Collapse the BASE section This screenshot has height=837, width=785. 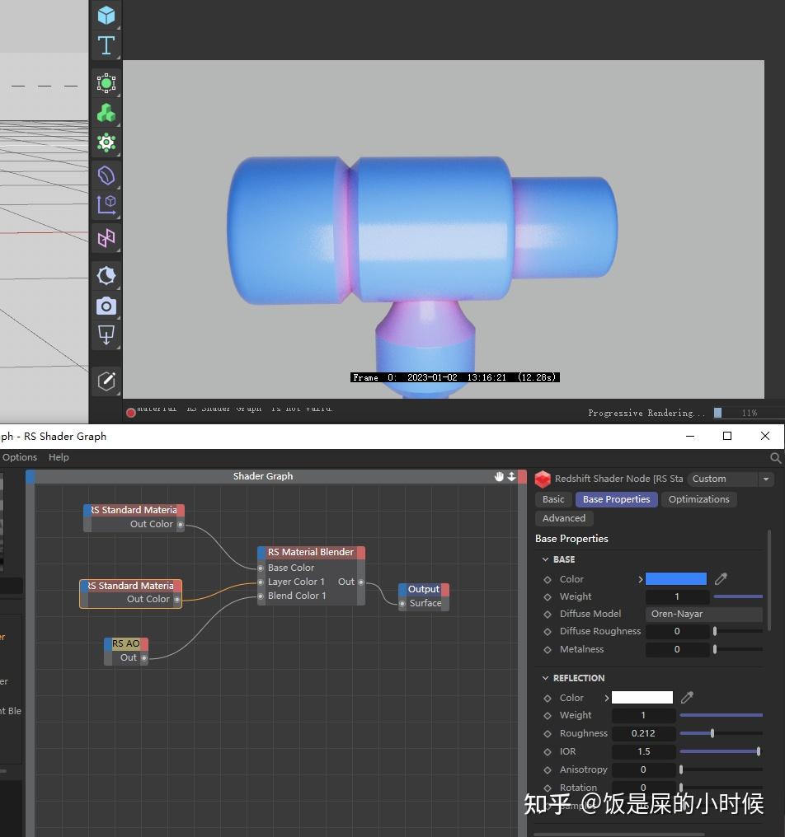pyautogui.click(x=545, y=559)
